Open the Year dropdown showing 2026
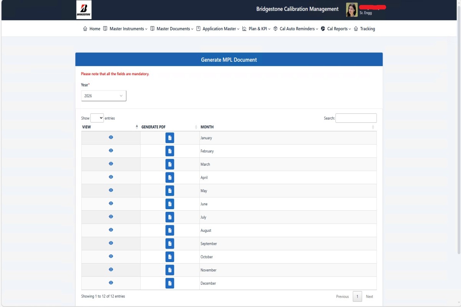Viewport: 461px width, 307px height. [104, 96]
